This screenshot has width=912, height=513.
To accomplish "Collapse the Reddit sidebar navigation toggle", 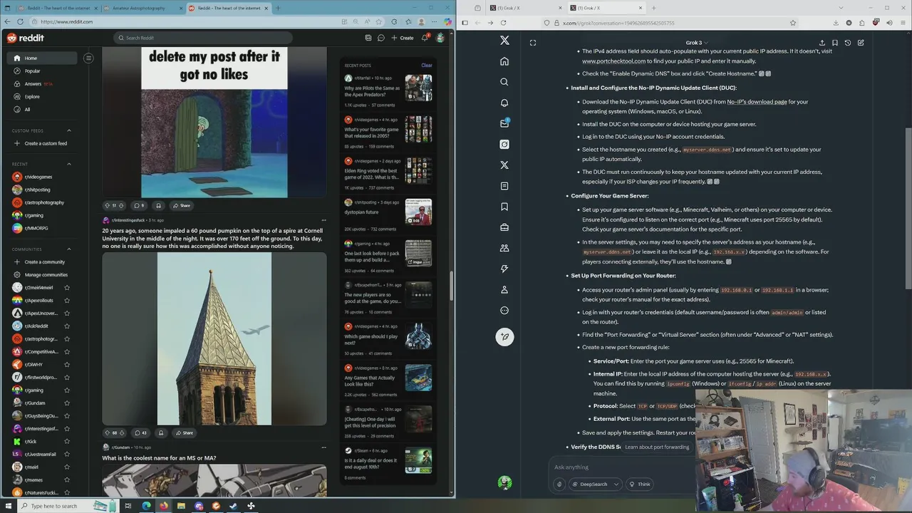I will click(88, 58).
